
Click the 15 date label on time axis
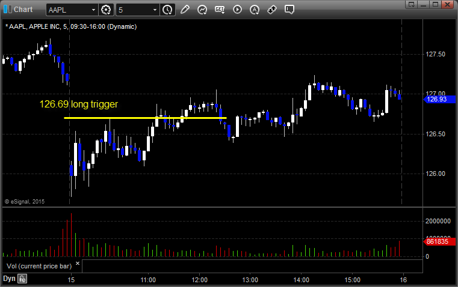click(71, 280)
